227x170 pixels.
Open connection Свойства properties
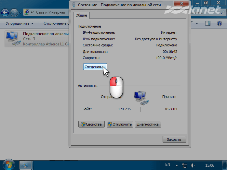pyautogui.click(x=91, y=124)
